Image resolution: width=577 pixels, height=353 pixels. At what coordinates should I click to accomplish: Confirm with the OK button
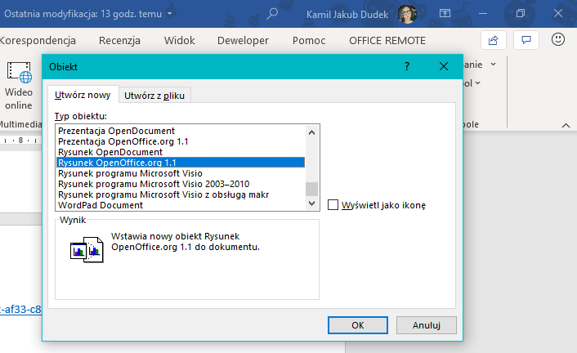(358, 325)
